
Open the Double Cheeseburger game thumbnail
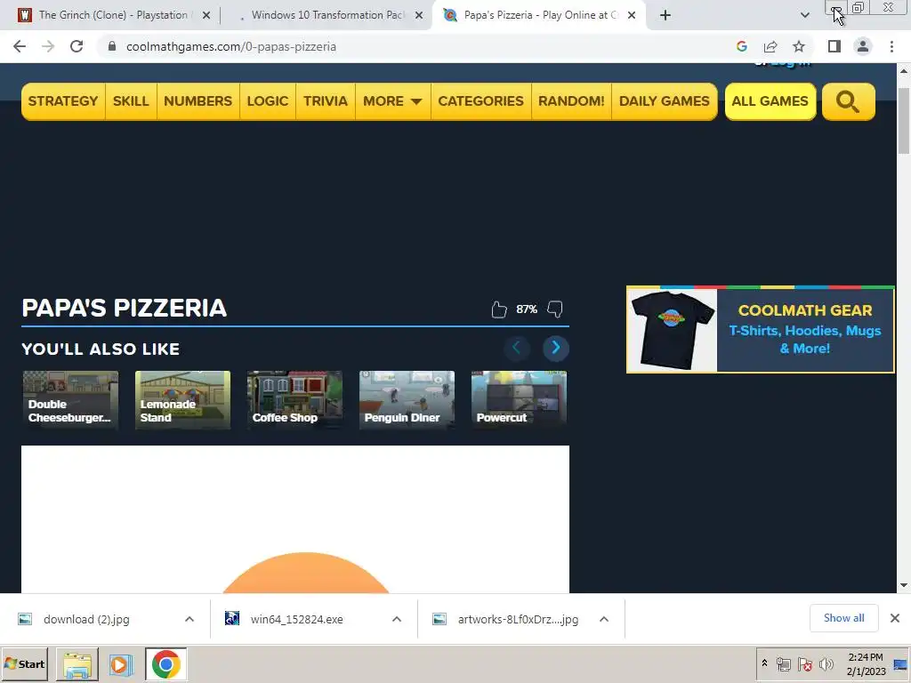click(70, 400)
